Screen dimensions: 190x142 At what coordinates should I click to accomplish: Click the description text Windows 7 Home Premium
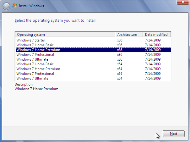(x=36, y=89)
